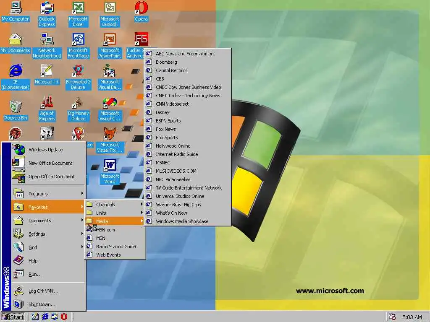The height and width of the screenshot is (322, 430).
Task: Open ABC News and Entertainment link
Action: [188, 54]
